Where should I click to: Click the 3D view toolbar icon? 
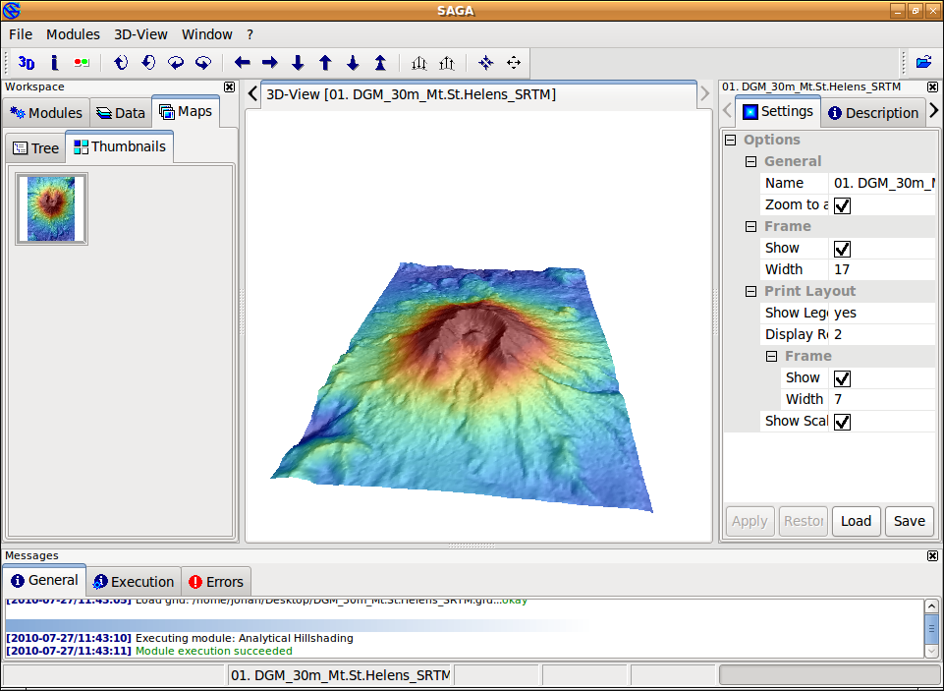click(27, 63)
